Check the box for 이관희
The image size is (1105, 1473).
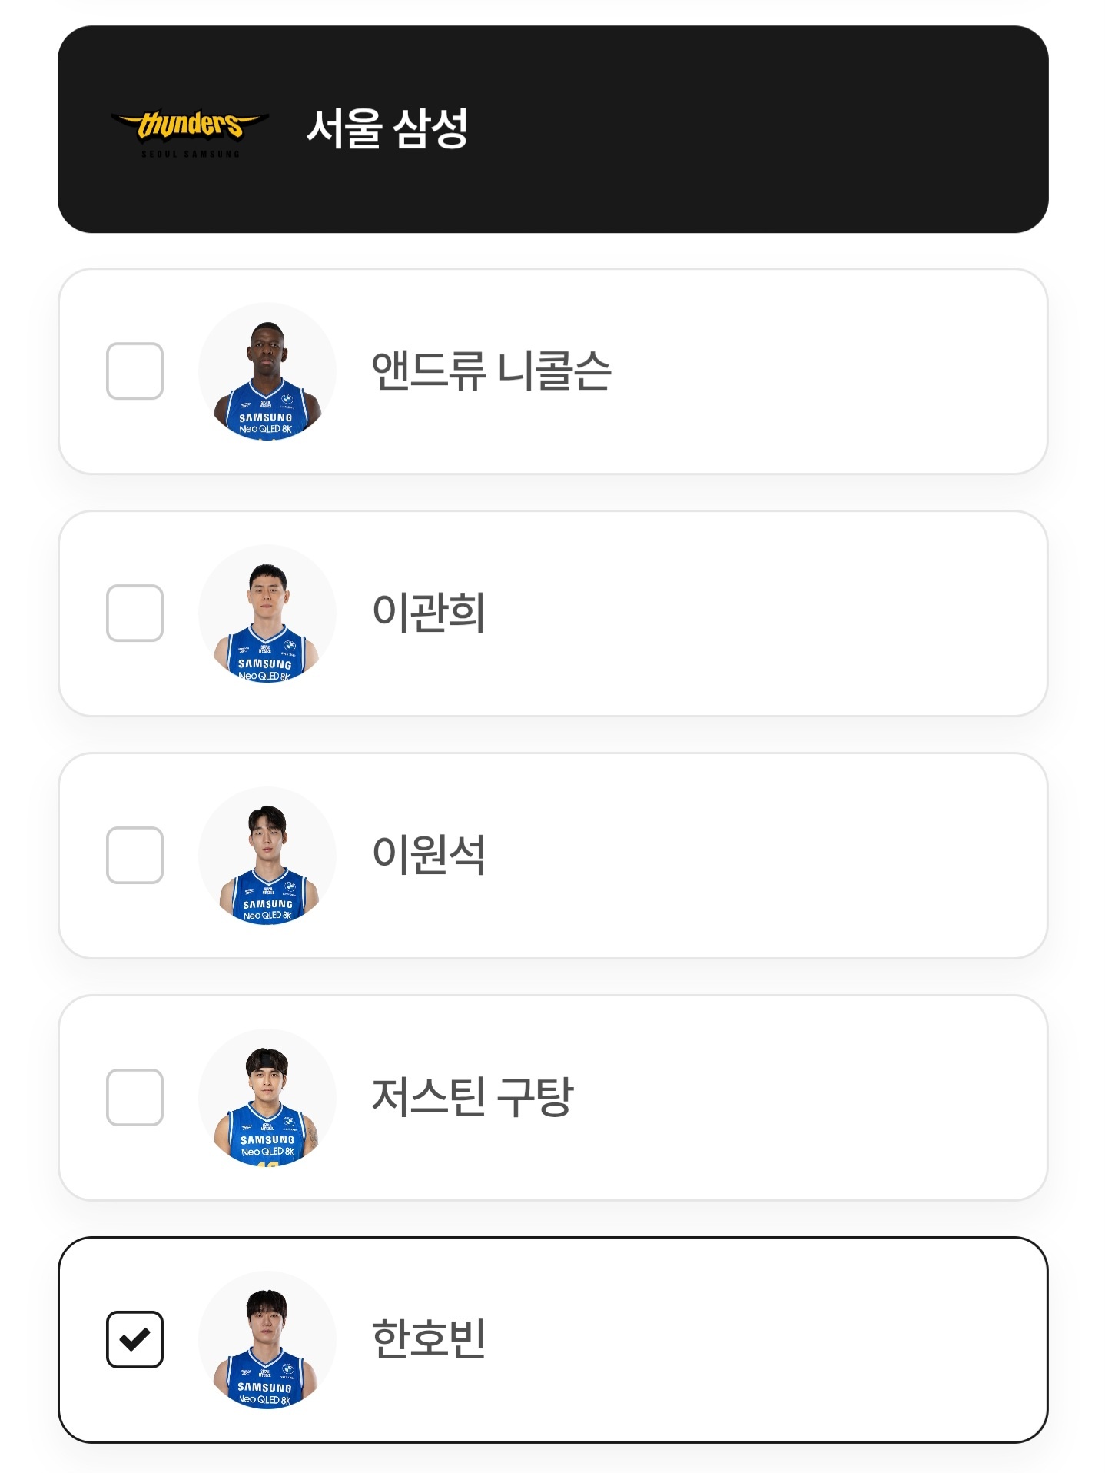(x=134, y=613)
